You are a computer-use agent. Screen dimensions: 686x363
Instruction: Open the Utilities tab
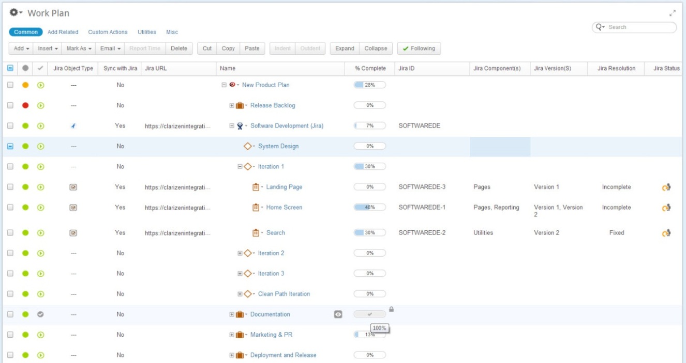[x=146, y=32]
